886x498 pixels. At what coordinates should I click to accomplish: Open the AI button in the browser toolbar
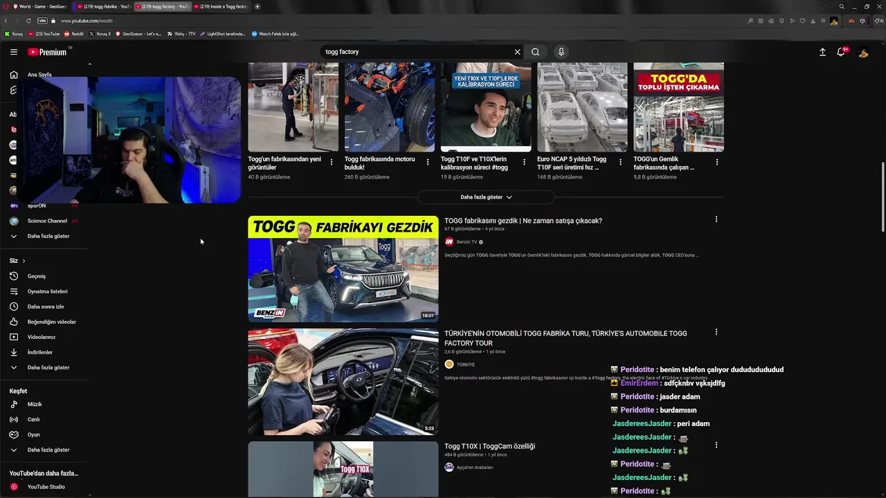coord(879,21)
